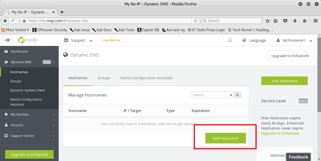321x161 pixels.
Task: Open notifications bell icon
Action: point(230,40)
